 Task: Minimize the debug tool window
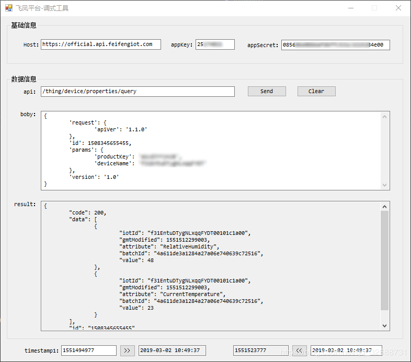point(351,8)
